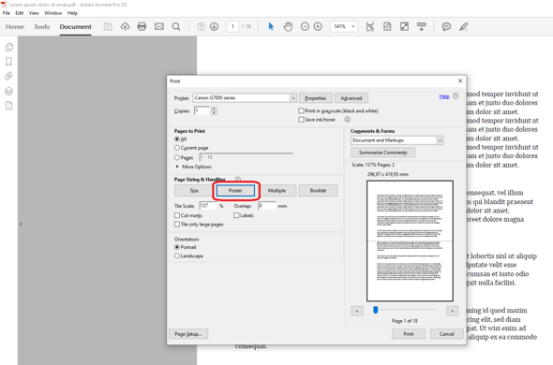Click the Tile Scale input field

point(208,205)
